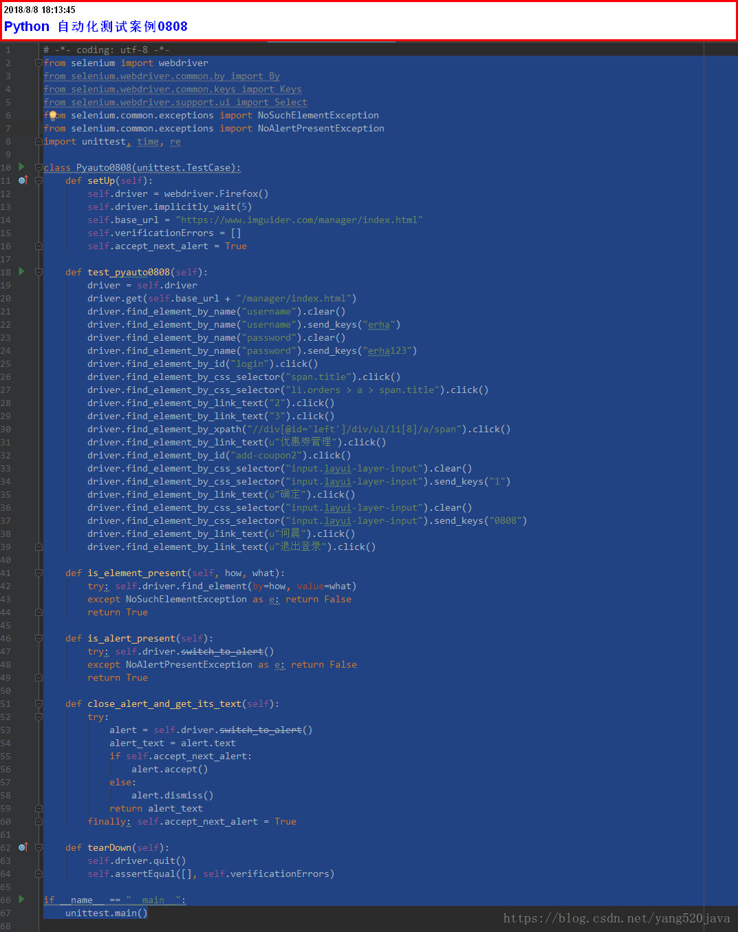Click the unused import 'By' line
The width and height of the screenshot is (738, 932).
click(x=162, y=76)
